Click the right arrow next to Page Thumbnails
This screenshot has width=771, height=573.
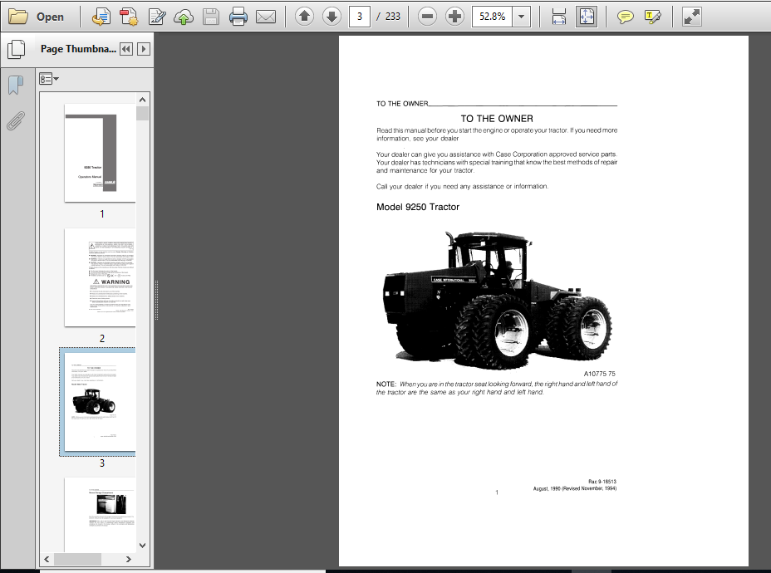tap(144, 49)
